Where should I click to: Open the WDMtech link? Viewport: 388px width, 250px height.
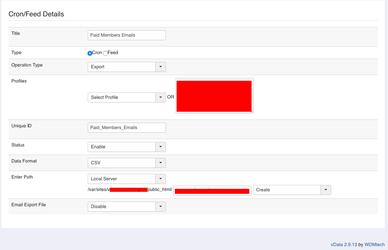click(374, 245)
